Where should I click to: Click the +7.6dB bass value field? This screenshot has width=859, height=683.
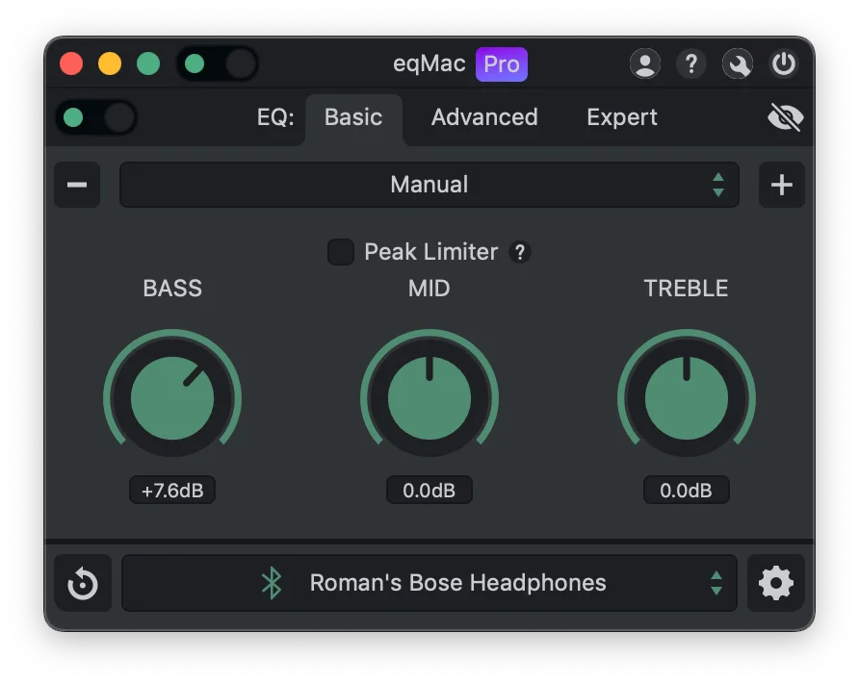click(x=172, y=490)
